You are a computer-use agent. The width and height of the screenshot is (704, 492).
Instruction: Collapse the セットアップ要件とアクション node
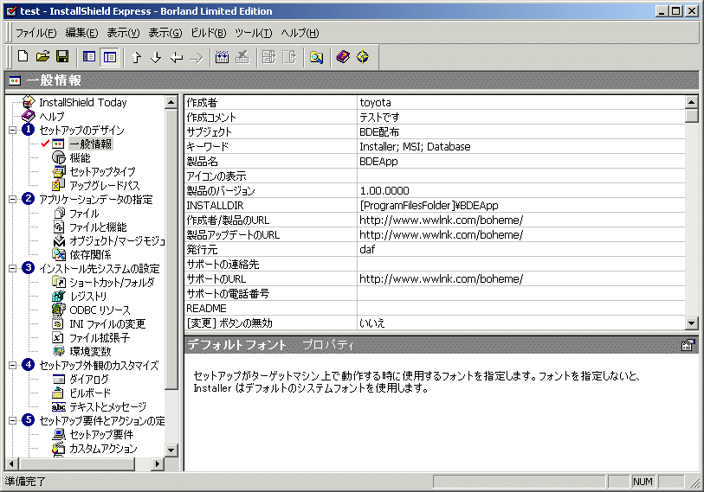coord(13,420)
